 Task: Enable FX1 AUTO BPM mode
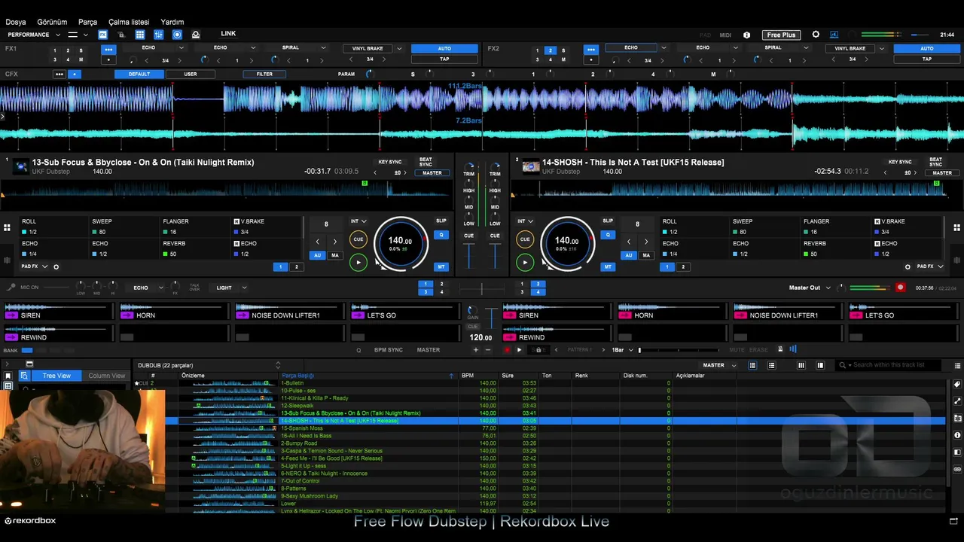[444, 49]
